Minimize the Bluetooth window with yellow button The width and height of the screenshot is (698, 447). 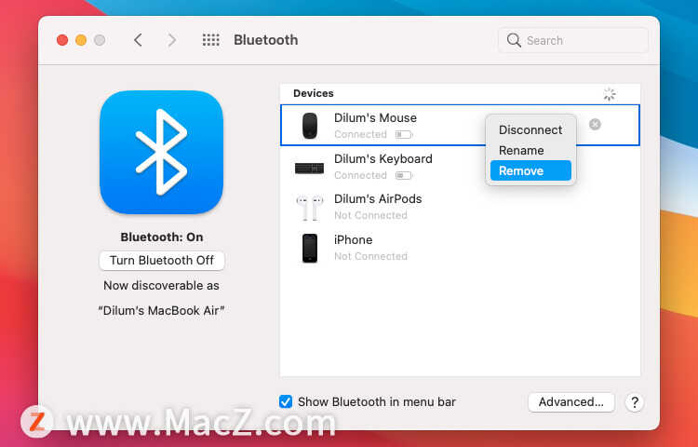point(81,41)
